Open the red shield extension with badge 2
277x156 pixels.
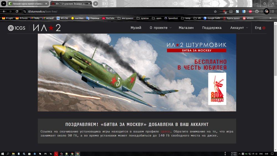pos(224,11)
